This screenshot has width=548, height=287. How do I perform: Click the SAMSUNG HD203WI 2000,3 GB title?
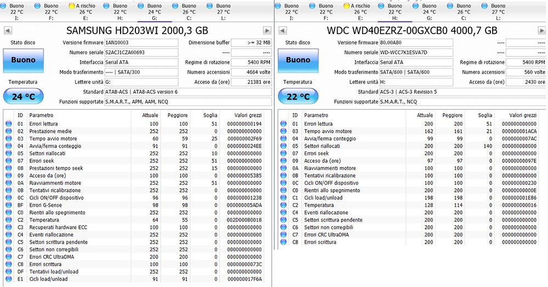[x=137, y=30]
